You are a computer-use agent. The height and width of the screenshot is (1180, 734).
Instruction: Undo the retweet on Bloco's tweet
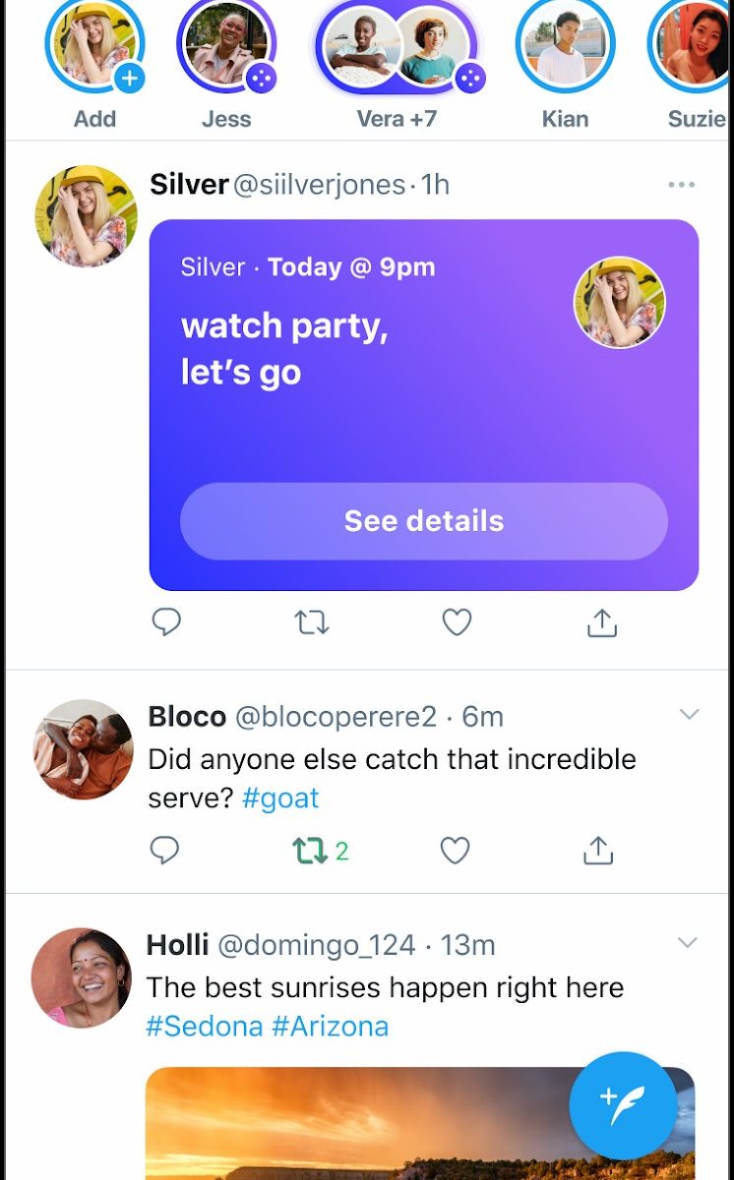[x=311, y=851]
